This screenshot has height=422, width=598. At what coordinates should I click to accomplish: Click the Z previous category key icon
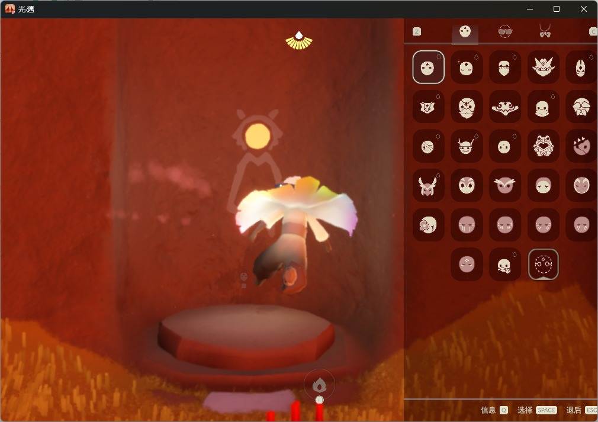coord(417,31)
